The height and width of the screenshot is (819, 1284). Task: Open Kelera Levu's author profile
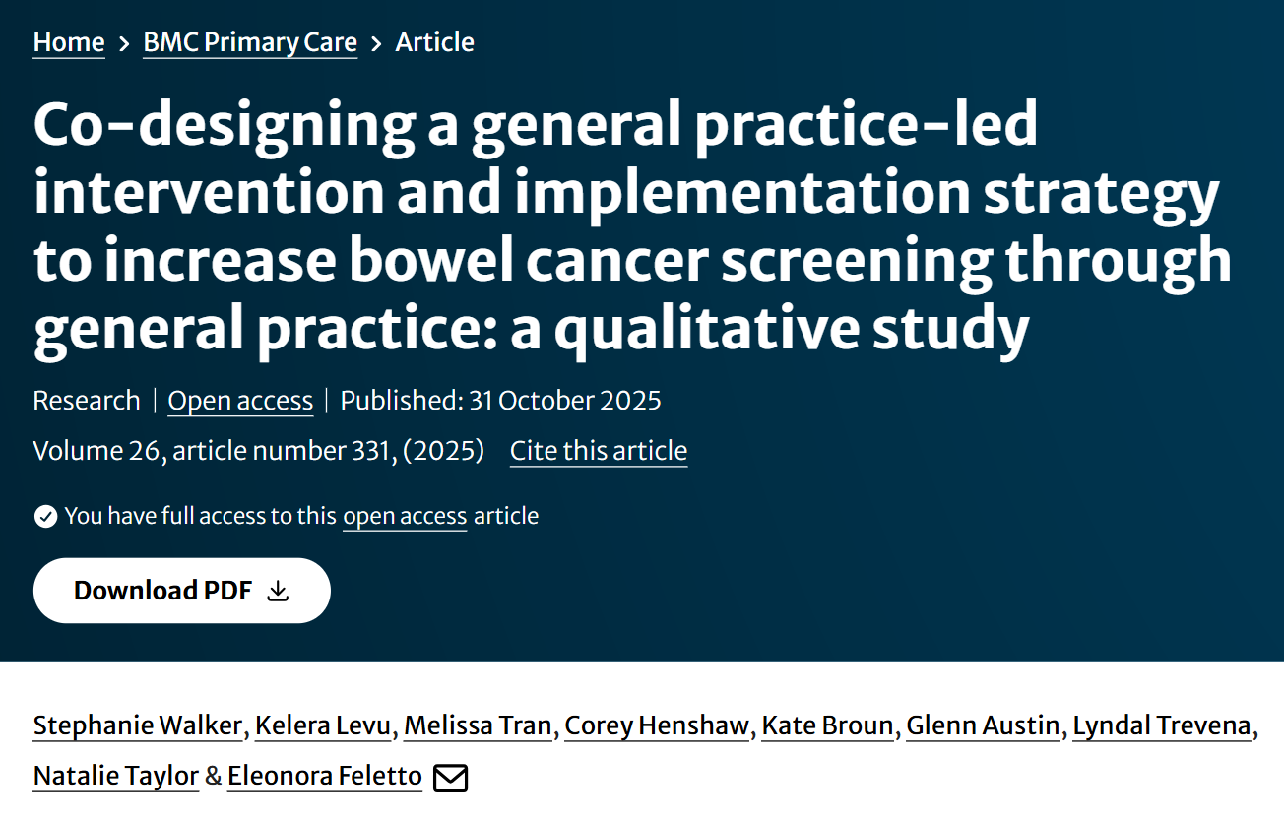pyautogui.click(x=323, y=725)
